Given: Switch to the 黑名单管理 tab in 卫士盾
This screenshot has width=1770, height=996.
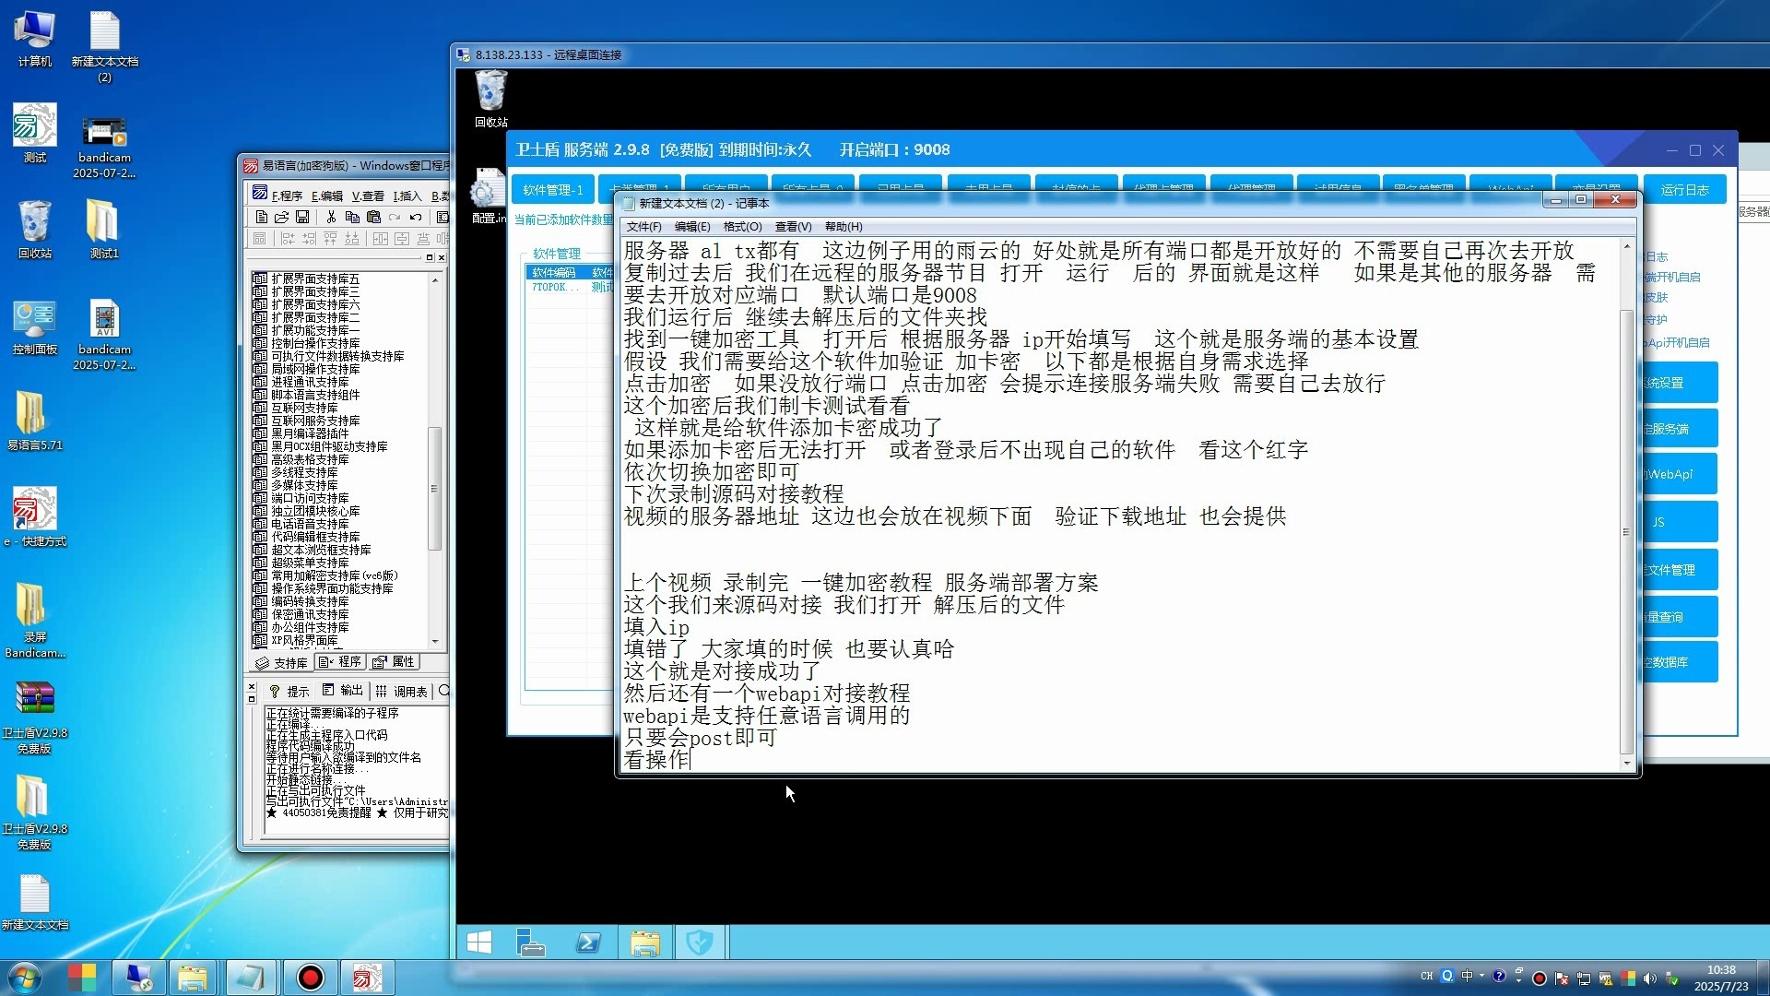Looking at the screenshot, I should tap(1424, 184).
